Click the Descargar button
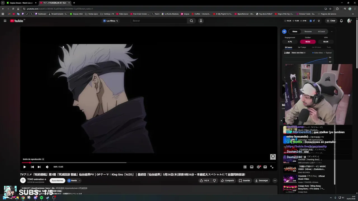Image resolution: width=358 pixels, height=201 pixels. (x=262, y=181)
